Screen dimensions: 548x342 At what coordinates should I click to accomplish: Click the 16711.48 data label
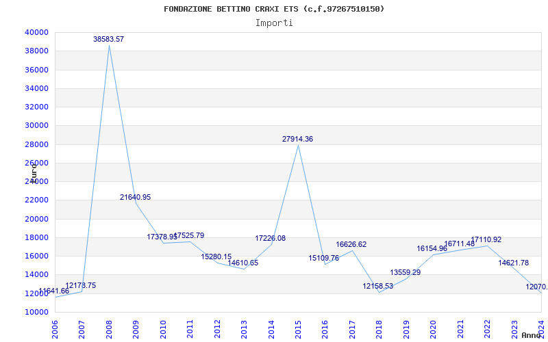pos(459,244)
